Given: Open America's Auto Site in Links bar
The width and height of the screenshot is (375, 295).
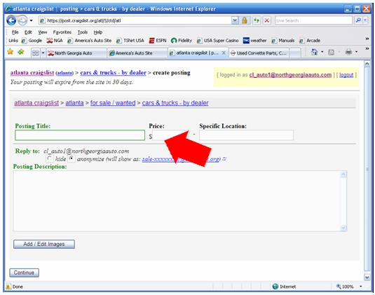Looking at the screenshot, I should [90, 41].
